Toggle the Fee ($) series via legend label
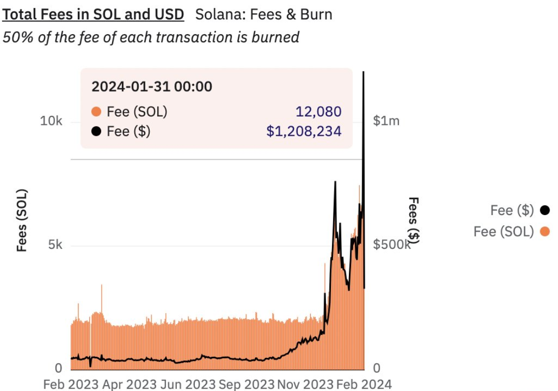 click(512, 211)
